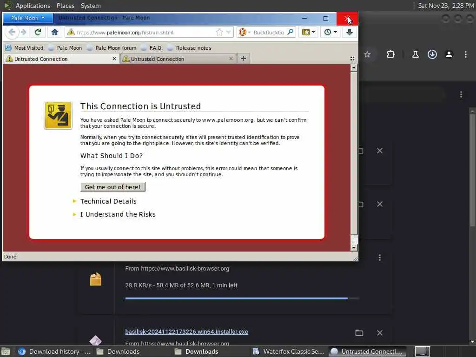Image resolution: width=476 pixels, height=357 pixels.
Task: Open Pale Moon downloads arrow button
Action: click(x=350, y=32)
